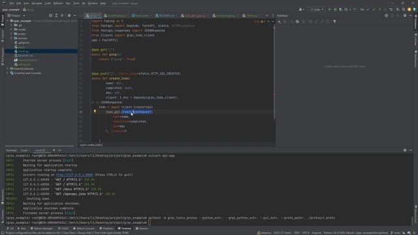Toggle the Pull Requests tool window stripe button
The height and width of the screenshot is (235, 418).
click(x=3, y=57)
